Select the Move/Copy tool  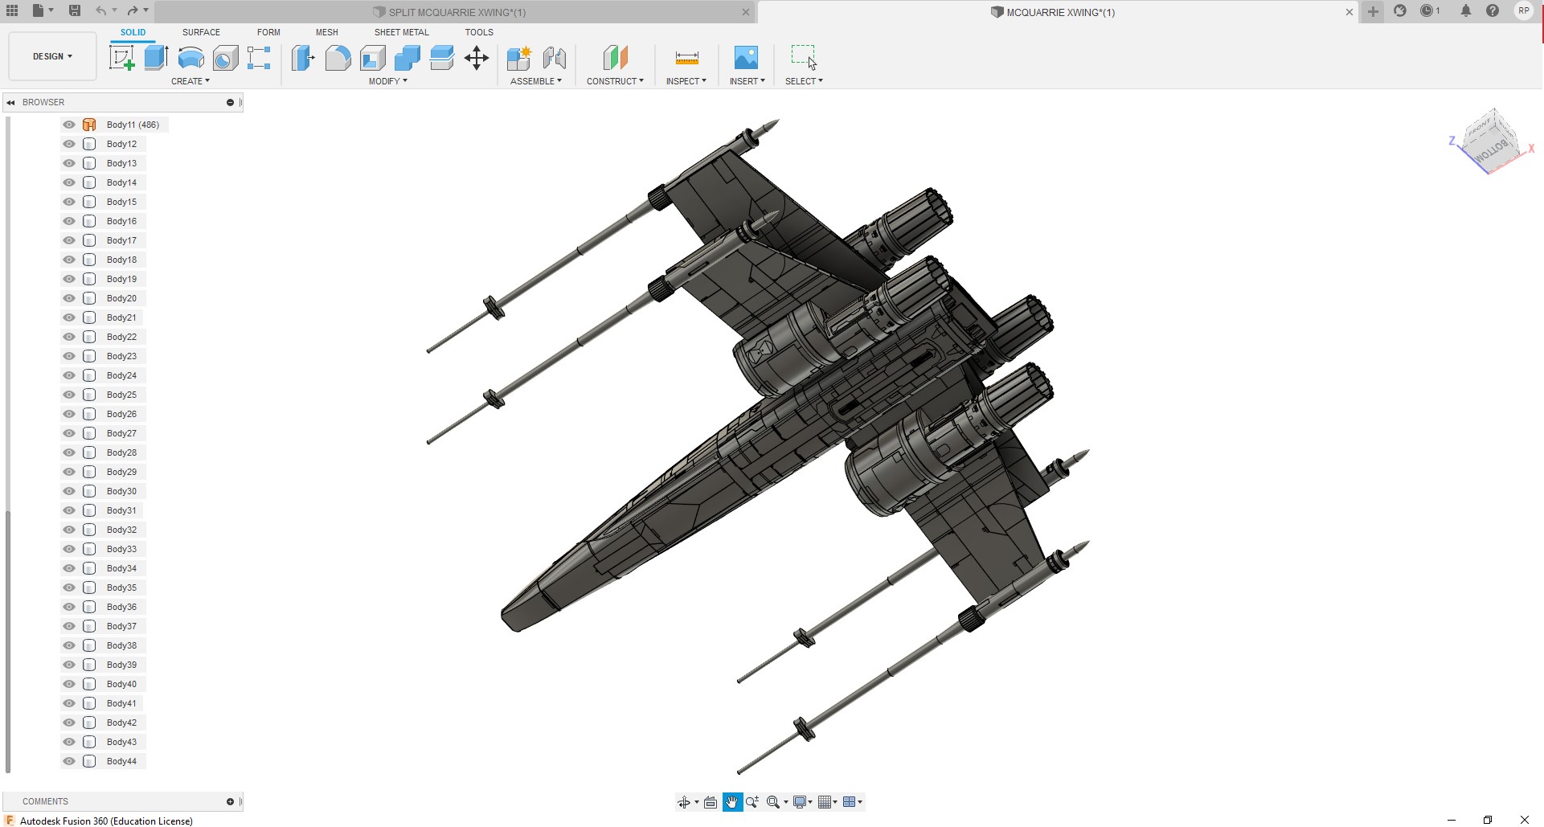pyautogui.click(x=477, y=58)
